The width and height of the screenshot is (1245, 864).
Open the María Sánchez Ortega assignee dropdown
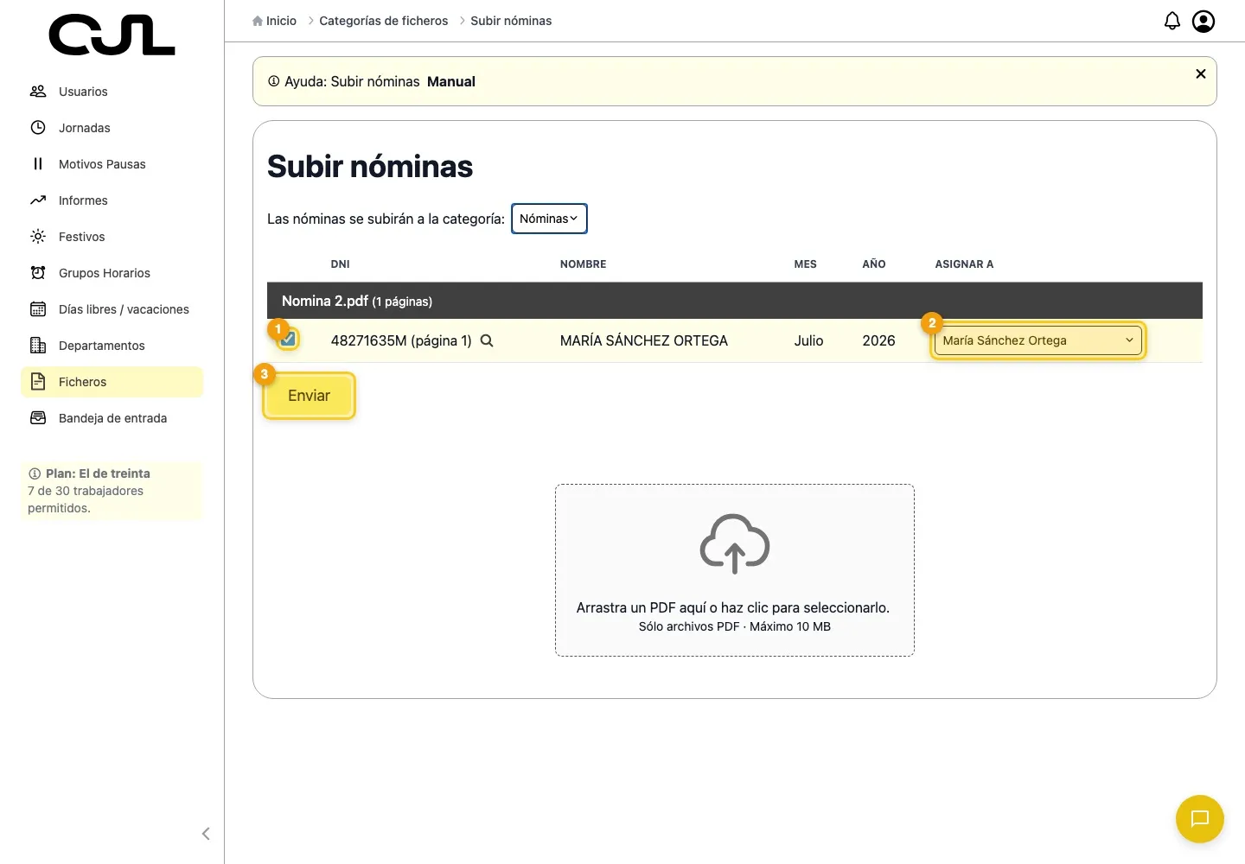pos(1037,340)
